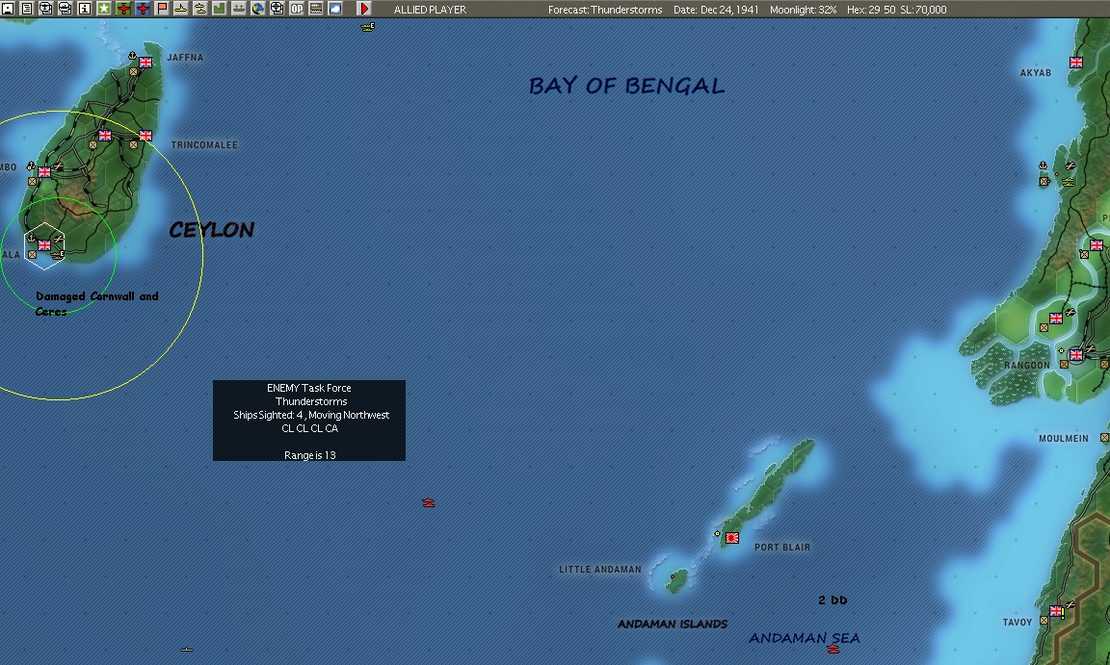Click the MOULMEIN label
This screenshot has width=1110, height=665.
[1064, 438]
